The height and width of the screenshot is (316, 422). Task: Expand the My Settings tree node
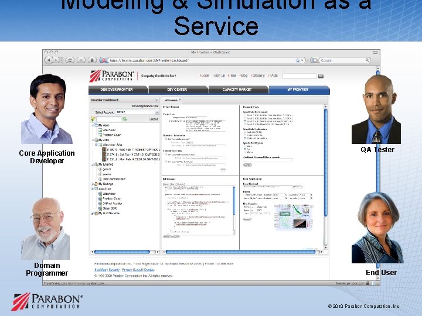(x=93, y=184)
